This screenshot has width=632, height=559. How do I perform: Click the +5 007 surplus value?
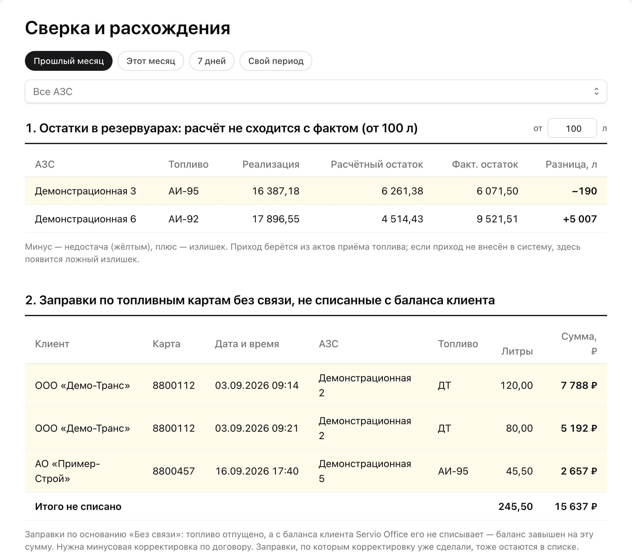point(580,219)
